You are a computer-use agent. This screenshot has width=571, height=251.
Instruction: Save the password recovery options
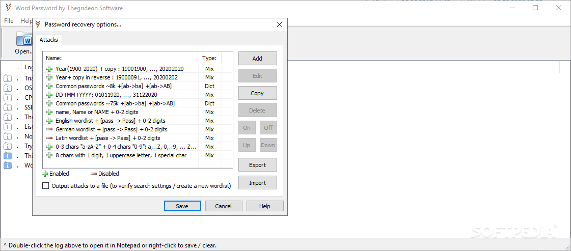[x=182, y=206]
